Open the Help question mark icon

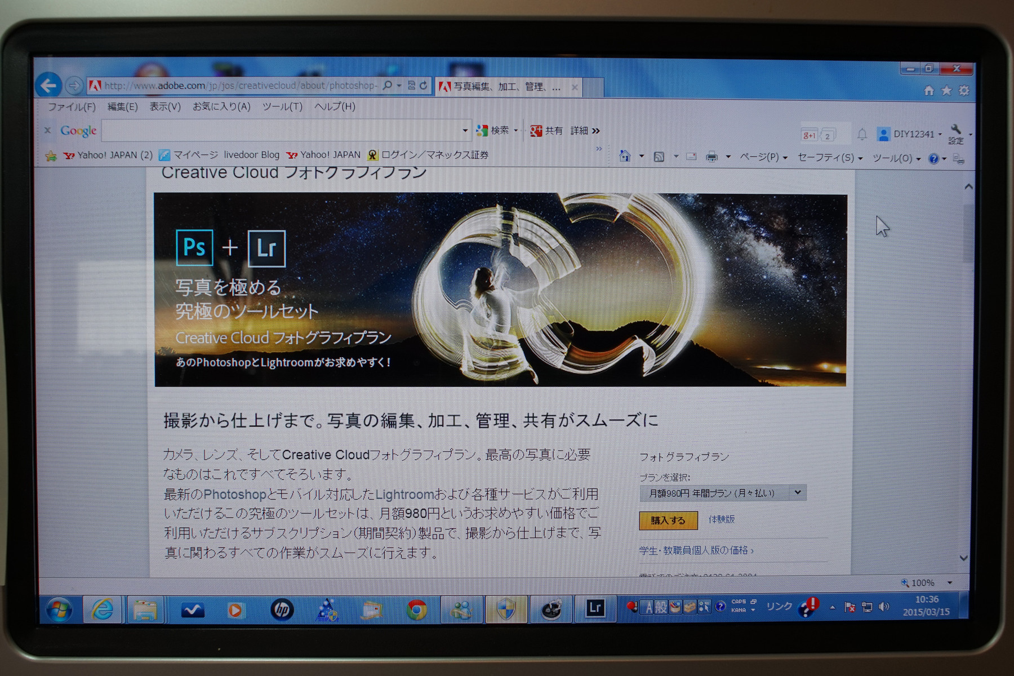coord(933,159)
